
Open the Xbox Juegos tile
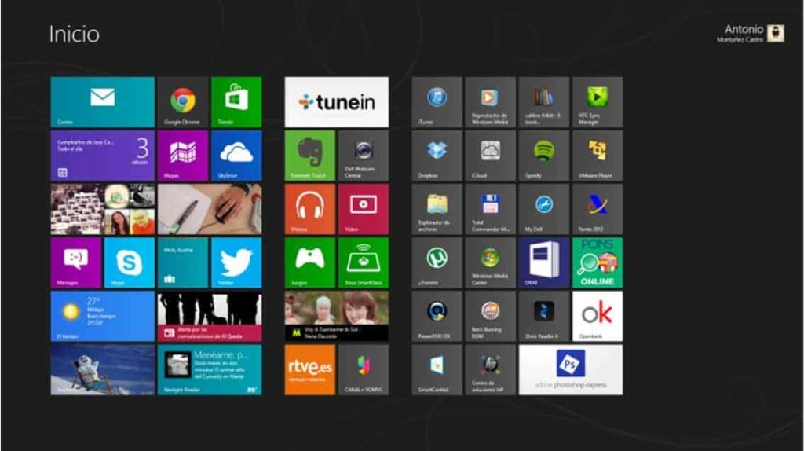click(309, 262)
